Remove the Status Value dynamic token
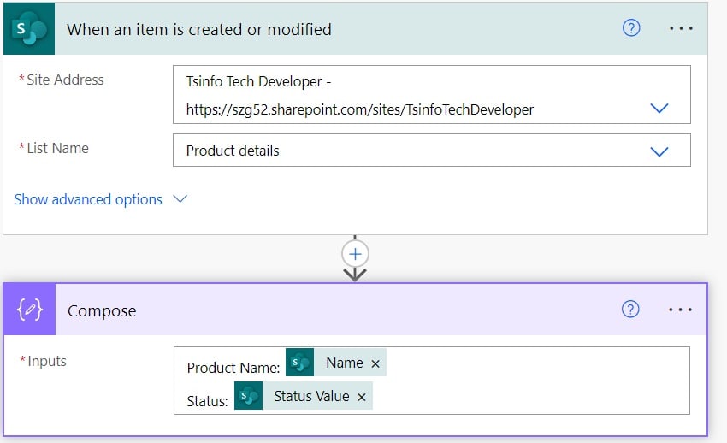Viewport: 727px width, 443px height. coord(362,397)
